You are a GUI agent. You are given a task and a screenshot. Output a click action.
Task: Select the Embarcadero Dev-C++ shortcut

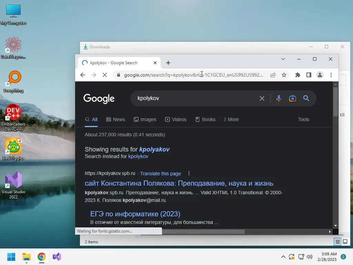click(x=13, y=118)
